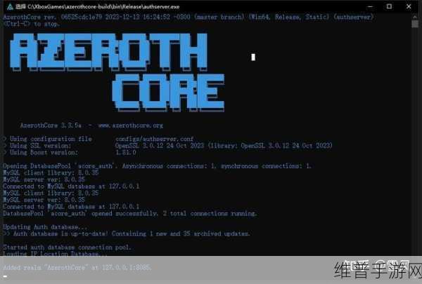Click "Auth database is up-to-date!" line

(127, 234)
